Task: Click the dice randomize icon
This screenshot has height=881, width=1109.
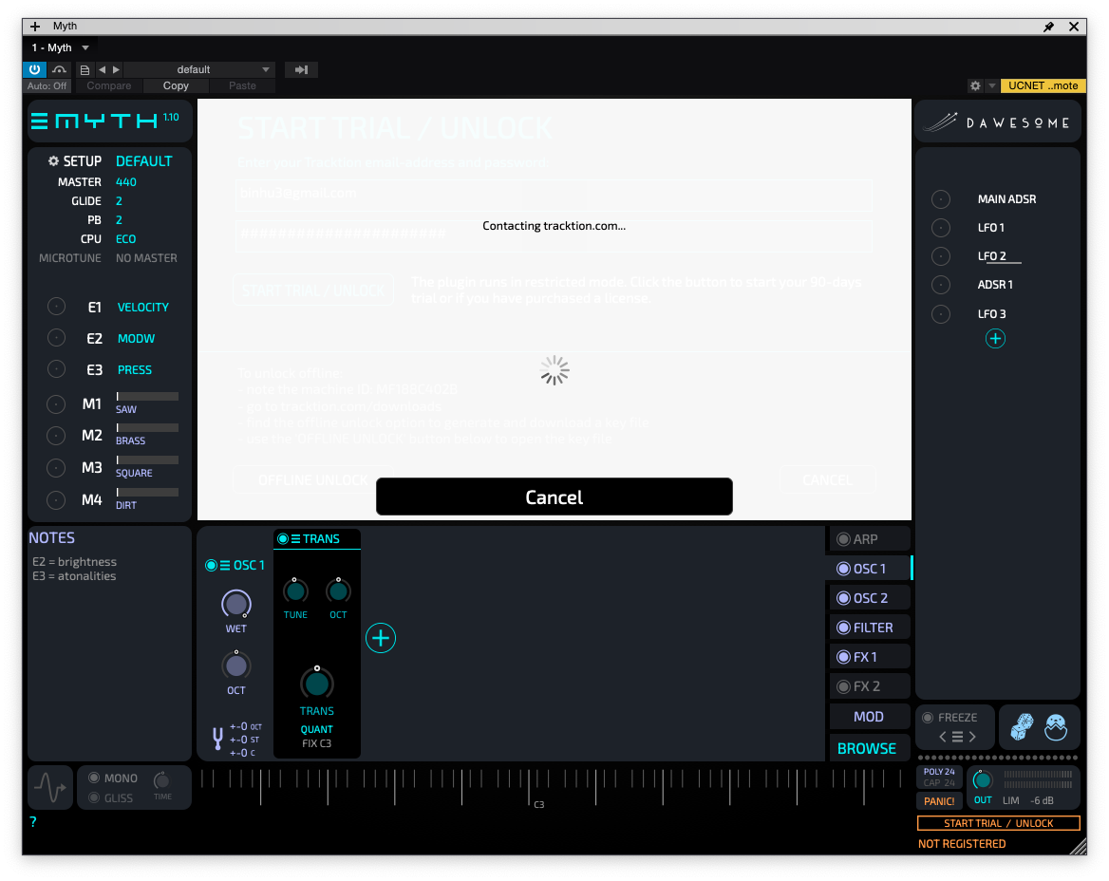Action: (x=1022, y=727)
